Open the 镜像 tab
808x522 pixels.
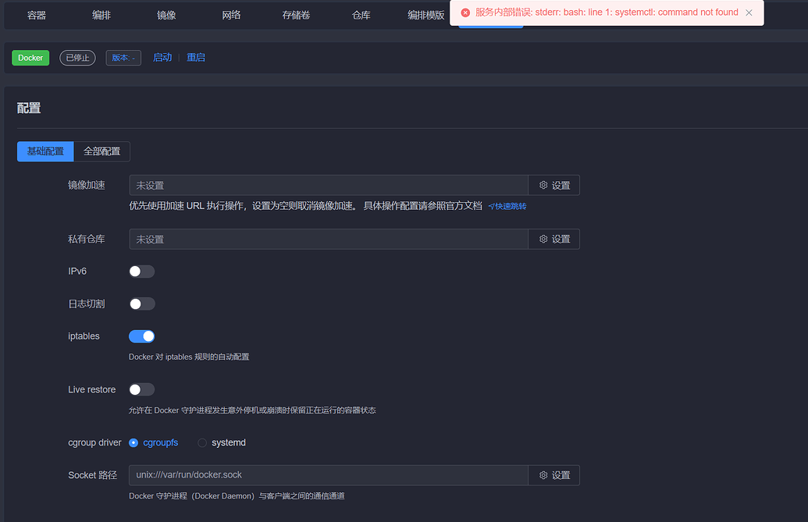(x=166, y=16)
